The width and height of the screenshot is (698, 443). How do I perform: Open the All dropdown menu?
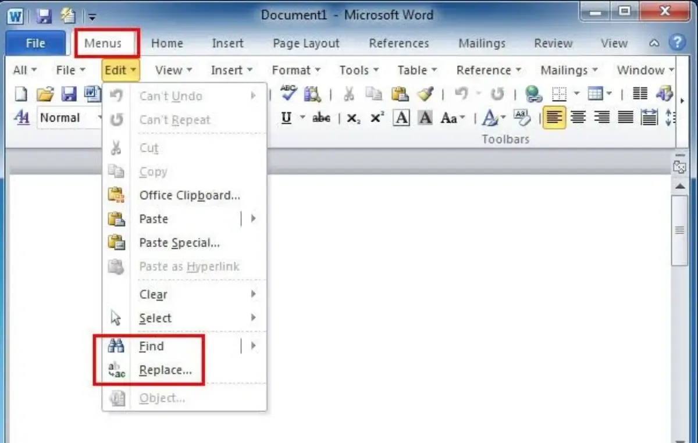[24, 70]
